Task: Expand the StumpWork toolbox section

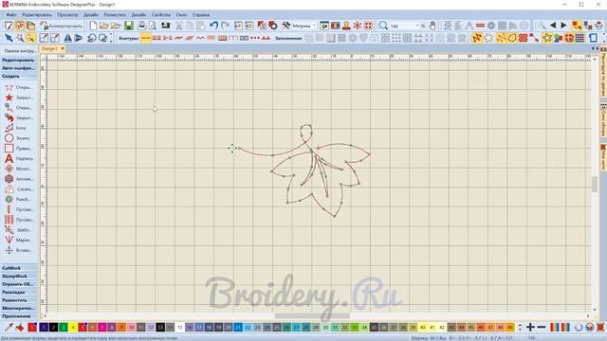Action: coord(19,276)
